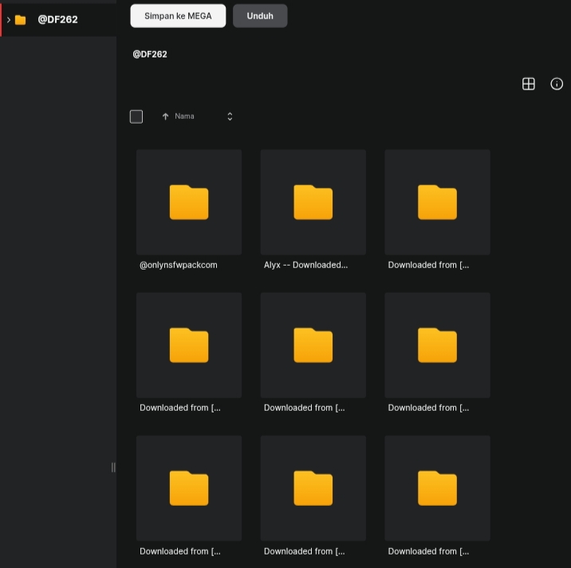This screenshot has height=568, width=571.
Task: Switch view using the grid layout icon
Action: pos(528,84)
